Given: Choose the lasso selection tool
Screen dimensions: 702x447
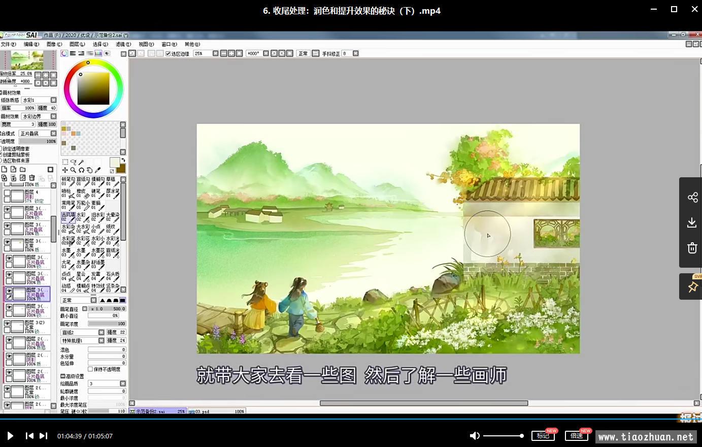Looking at the screenshot, I should 73,163.
